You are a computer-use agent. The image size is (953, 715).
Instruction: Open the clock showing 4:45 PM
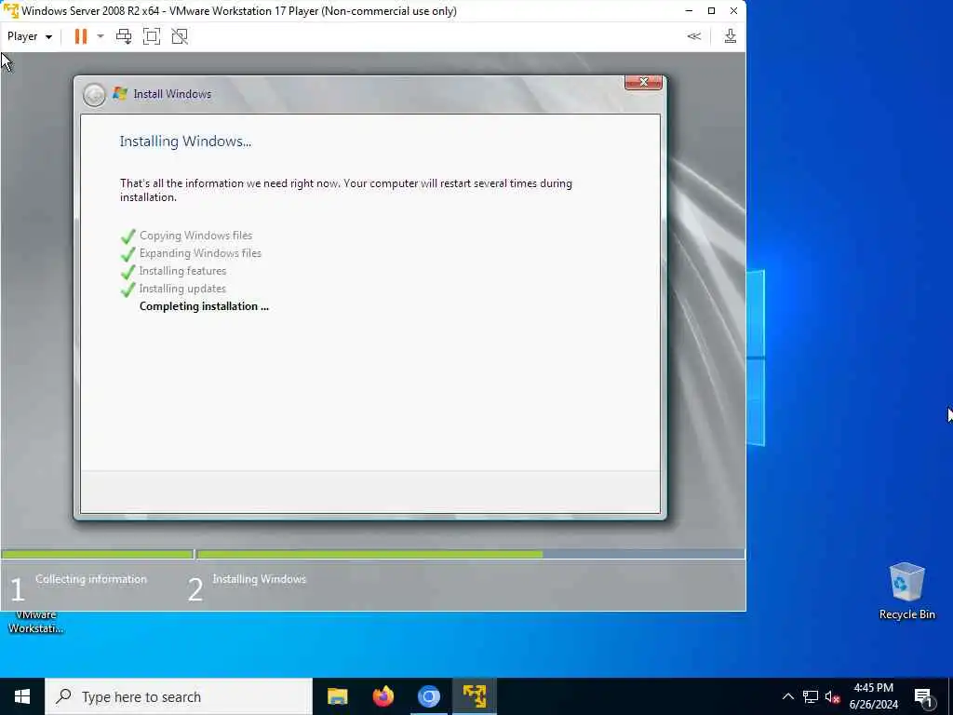click(x=873, y=696)
